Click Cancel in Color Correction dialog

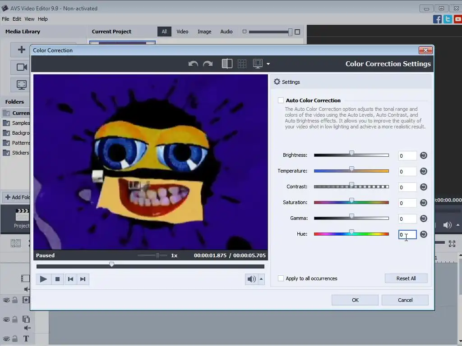click(405, 300)
